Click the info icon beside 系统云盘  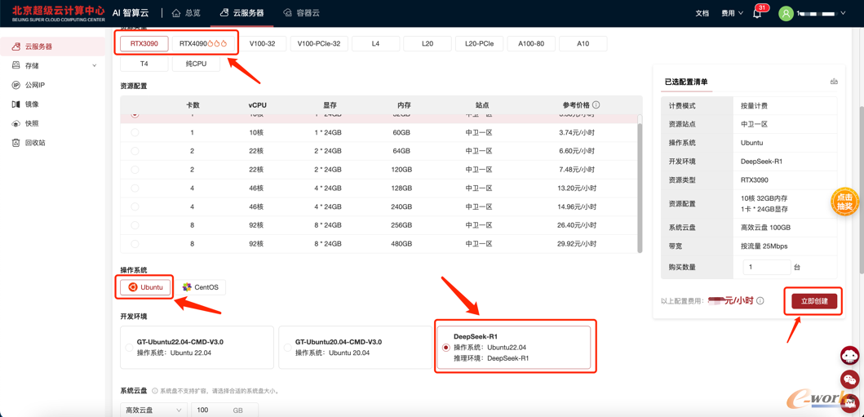pos(154,391)
